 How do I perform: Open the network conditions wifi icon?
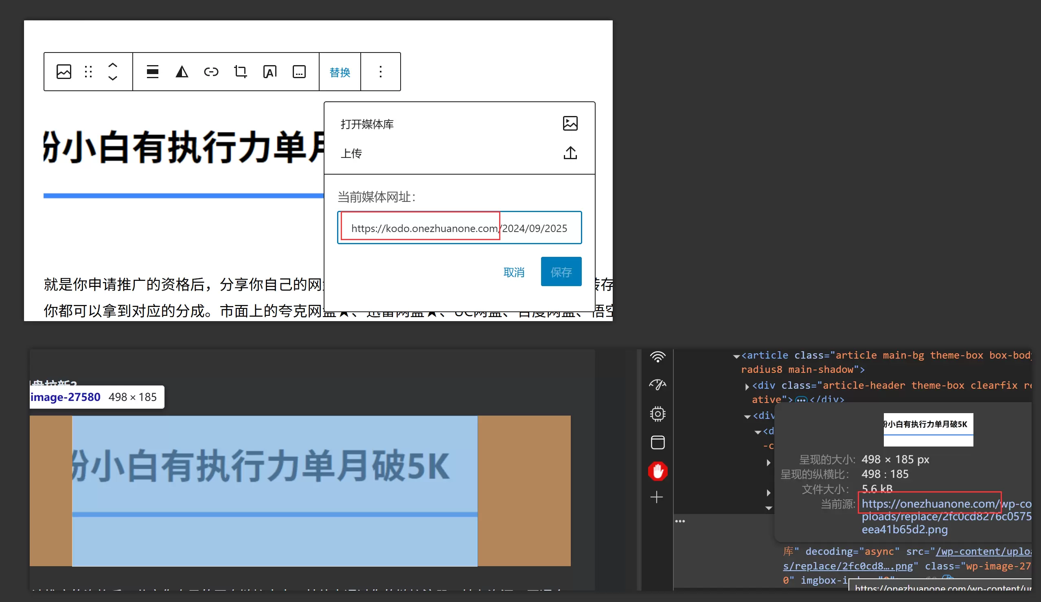coord(657,357)
